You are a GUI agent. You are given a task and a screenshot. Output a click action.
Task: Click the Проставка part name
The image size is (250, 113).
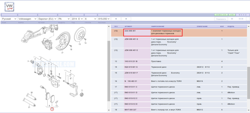tap(156, 61)
